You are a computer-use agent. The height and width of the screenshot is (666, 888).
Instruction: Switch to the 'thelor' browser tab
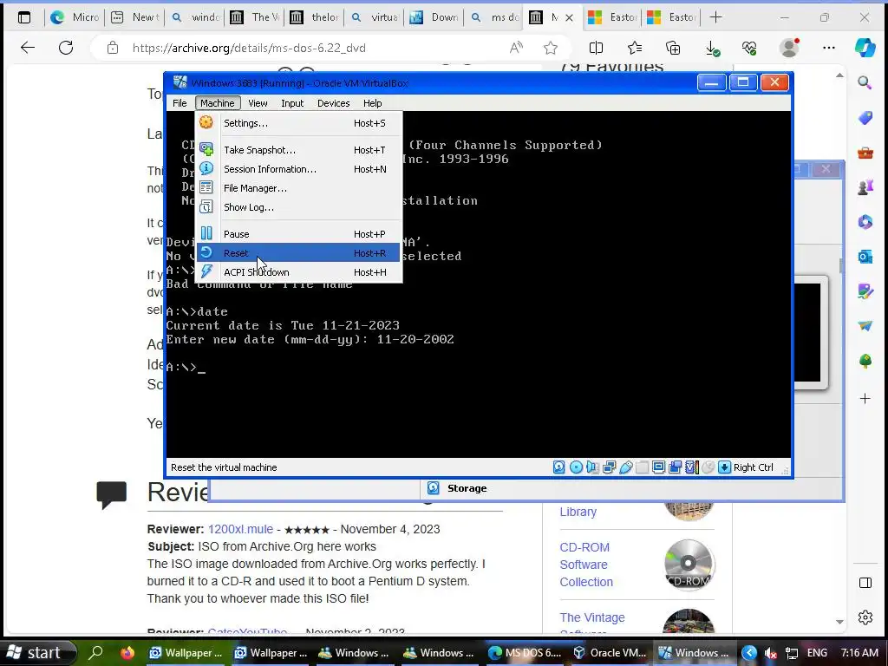click(x=314, y=17)
